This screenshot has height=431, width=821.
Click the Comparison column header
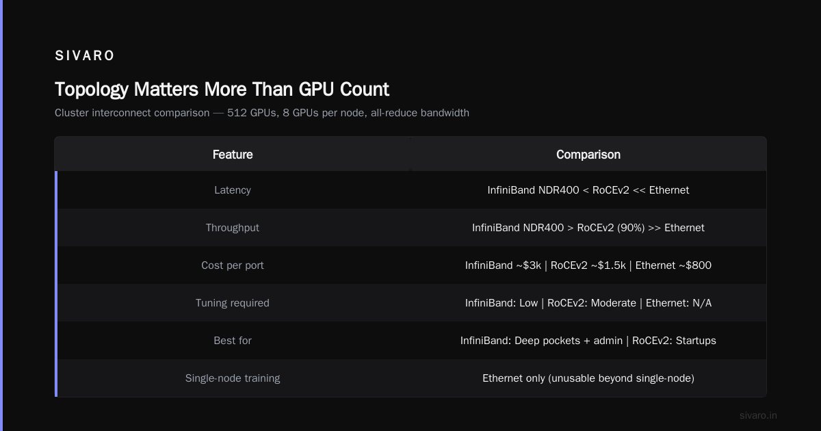click(x=588, y=155)
